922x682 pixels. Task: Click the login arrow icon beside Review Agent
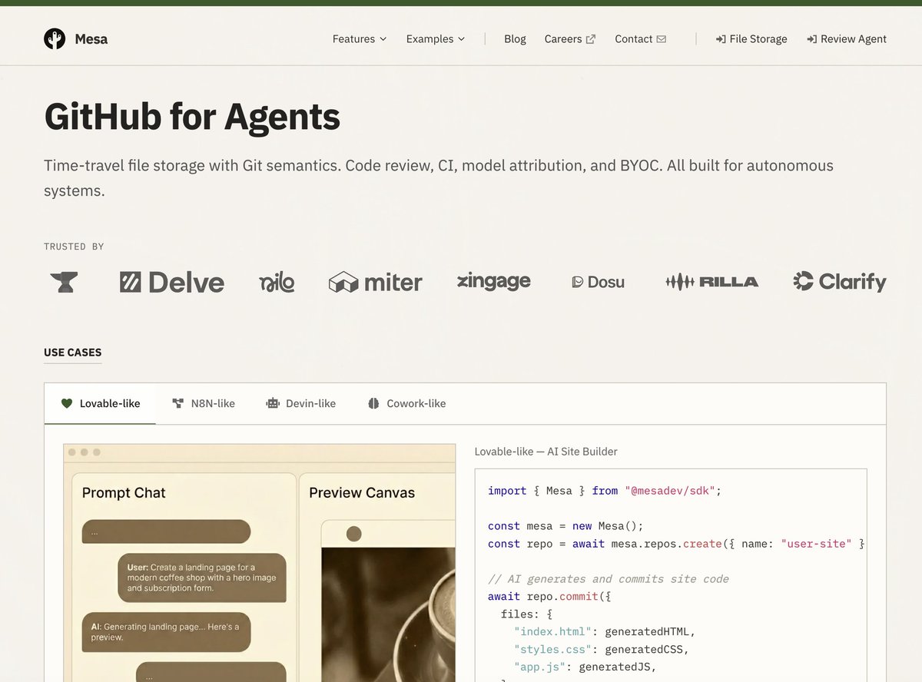[812, 39]
